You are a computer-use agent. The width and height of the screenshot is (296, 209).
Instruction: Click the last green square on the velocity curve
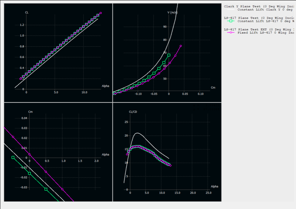click(169, 55)
